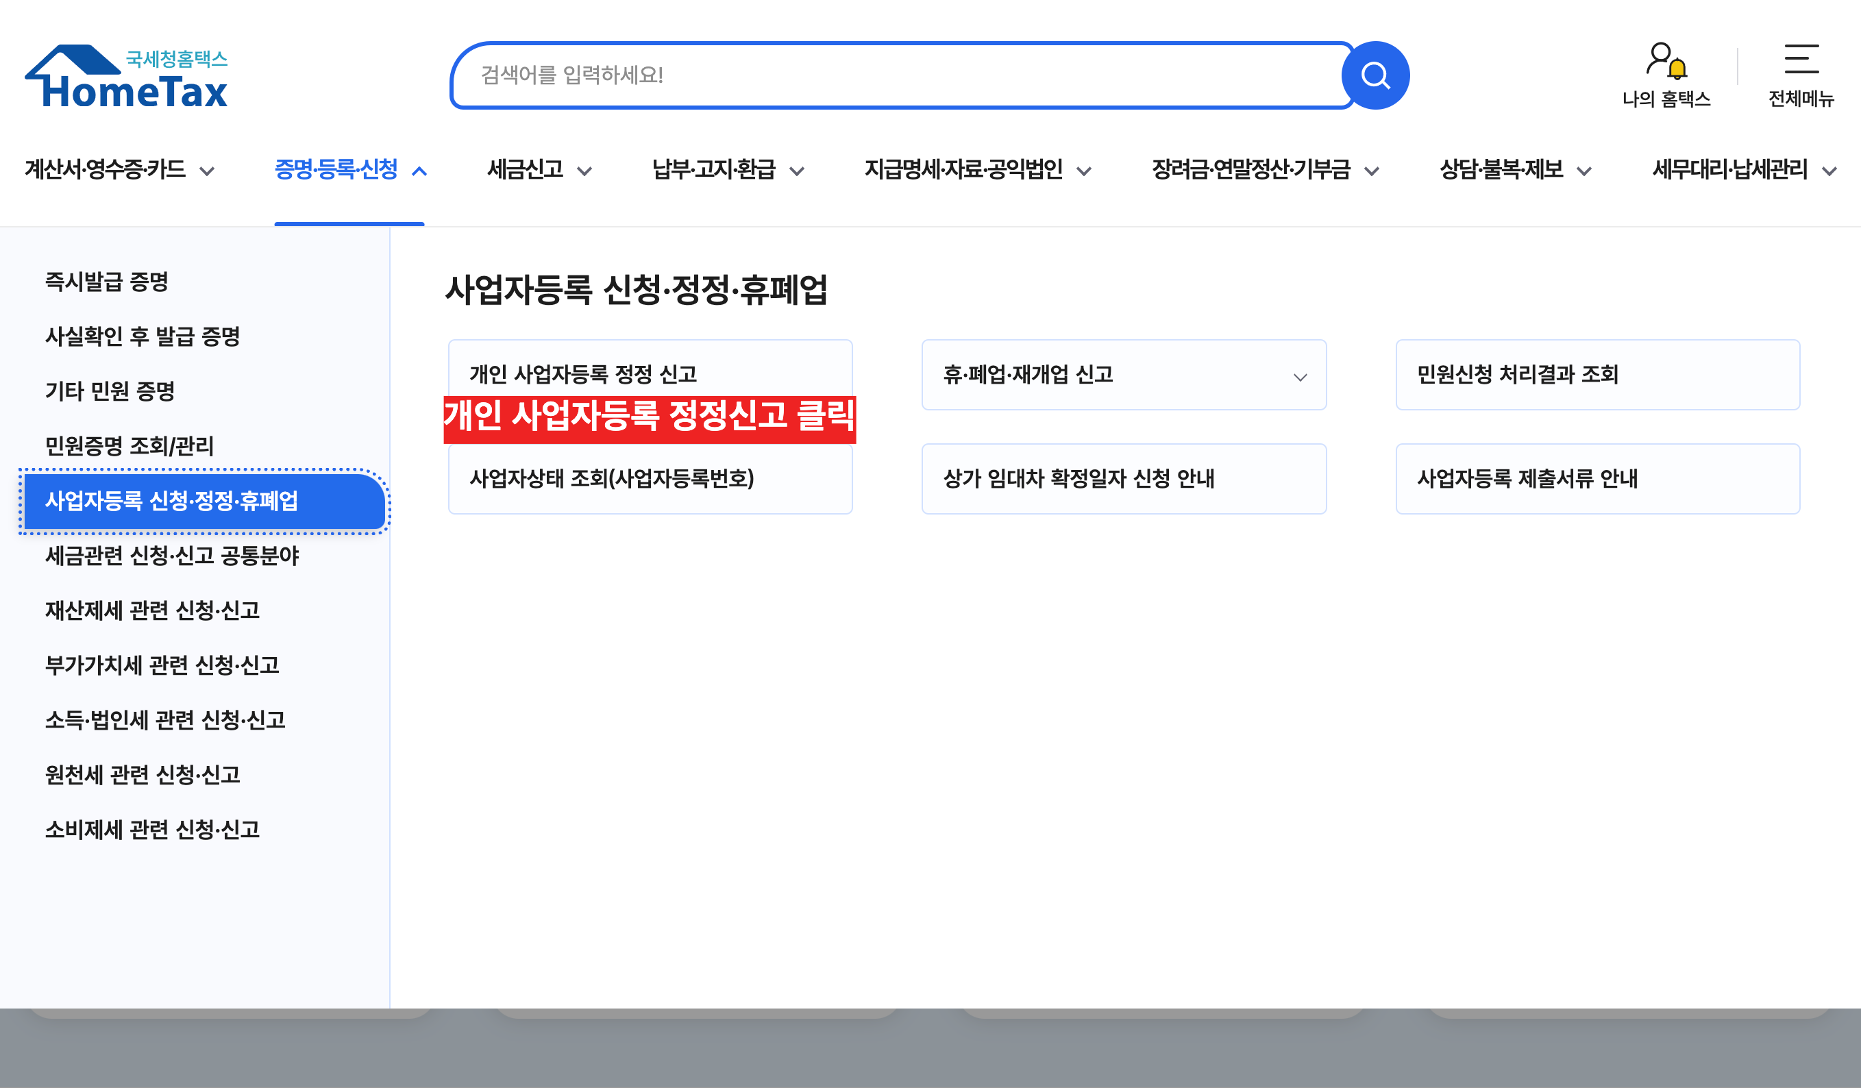This screenshot has height=1088, width=1861.
Task: Select the 증명·등록·신청 menu tab
Action: (x=336, y=170)
